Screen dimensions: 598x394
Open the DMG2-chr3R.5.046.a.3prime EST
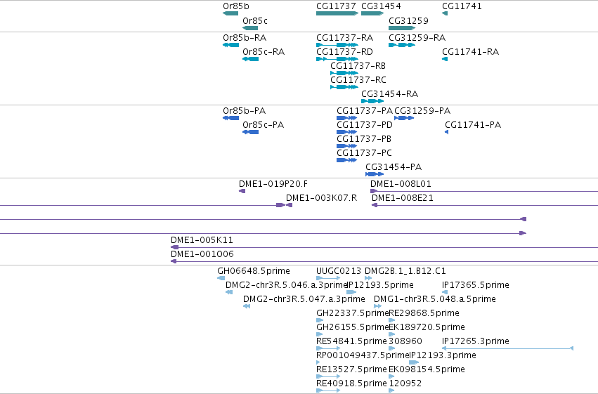tap(229, 292)
